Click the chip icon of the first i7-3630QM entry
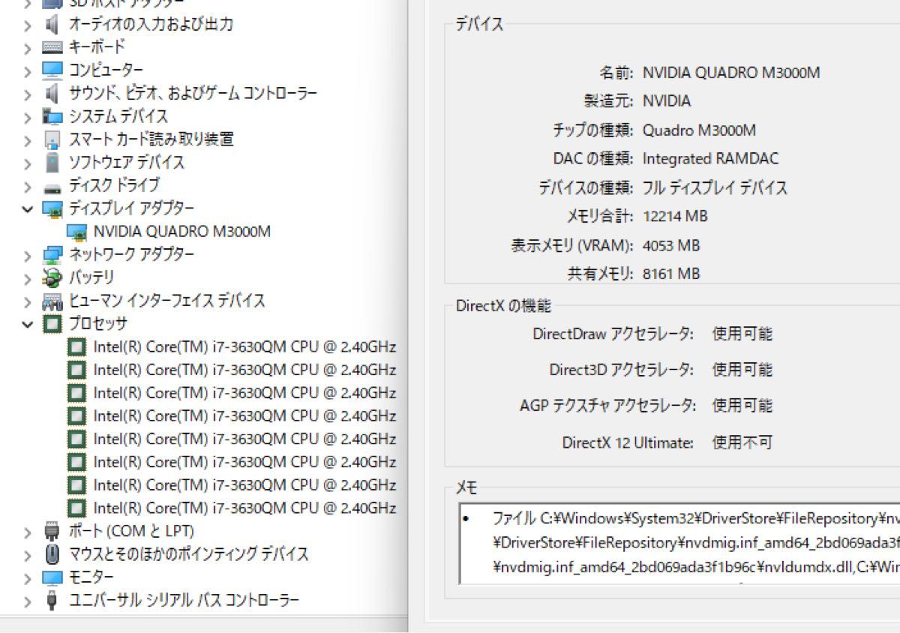900x633 pixels. click(76, 347)
